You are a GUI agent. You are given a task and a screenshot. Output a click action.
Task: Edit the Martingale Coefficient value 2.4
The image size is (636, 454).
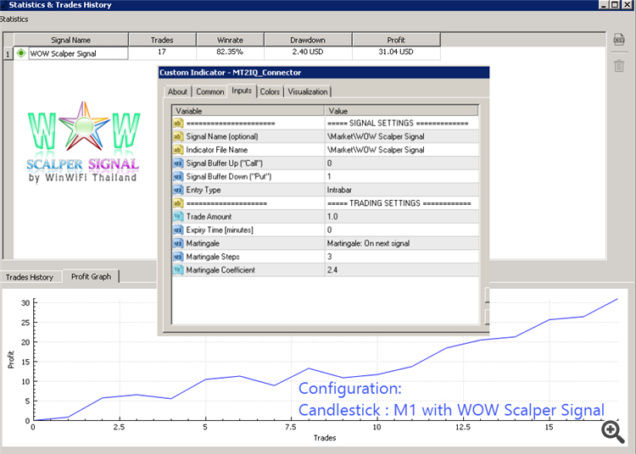point(402,270)
